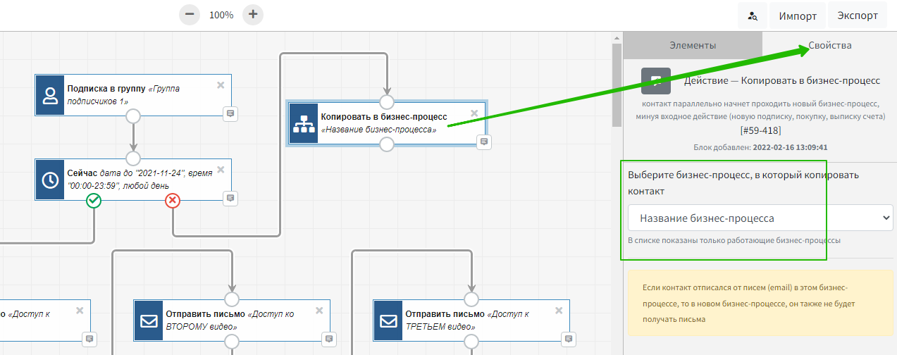Click green checkmark output of Сейчас block
Image resolution: width=897 pixels, height=355 pixels.
[x=94, y=201]
